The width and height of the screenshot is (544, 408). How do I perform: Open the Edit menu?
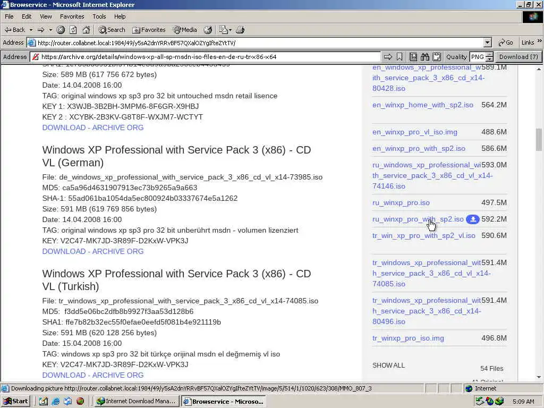click(27, 16)
